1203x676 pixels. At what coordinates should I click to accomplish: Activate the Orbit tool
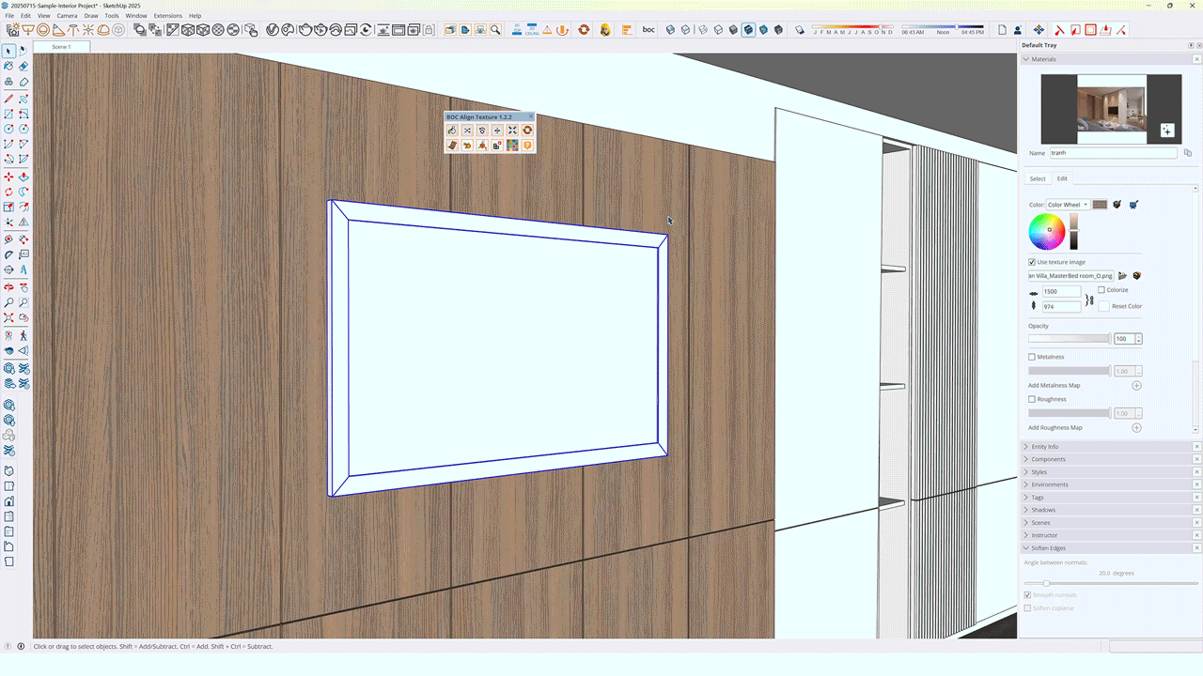[9, 286]
